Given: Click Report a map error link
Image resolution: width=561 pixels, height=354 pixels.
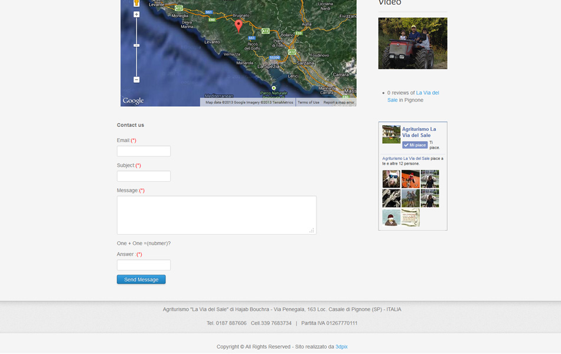Looking at the screenshot, I should (x=338, y=102).
